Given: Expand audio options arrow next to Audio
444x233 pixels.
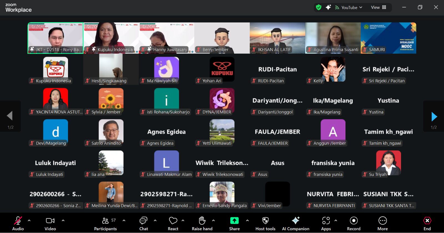Looking at the screenshot, I should tap(29, 221).
